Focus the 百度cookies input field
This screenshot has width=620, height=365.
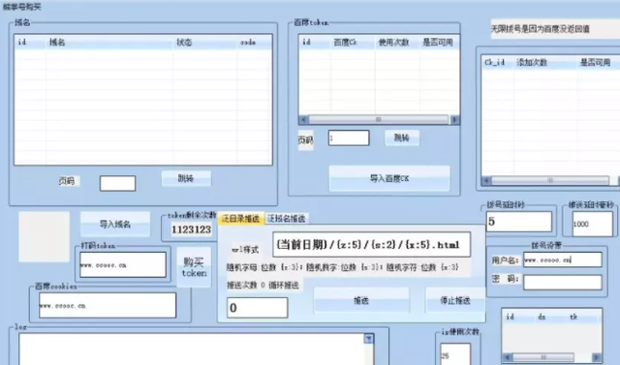(108, 305)
